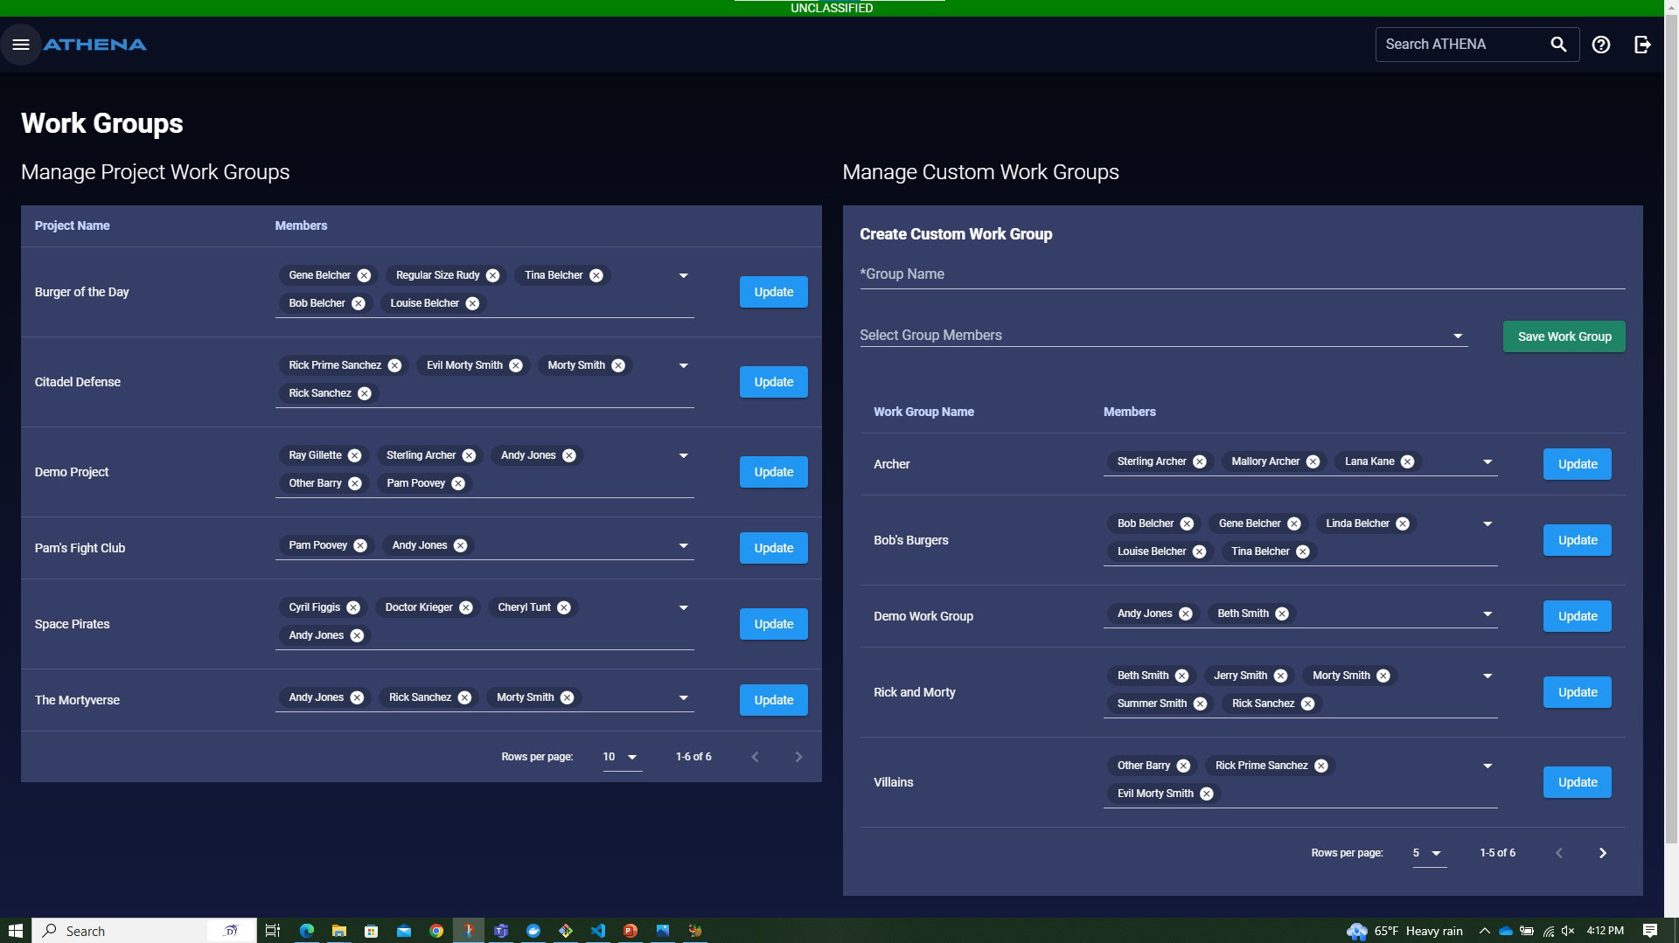Go to next page of custom work groups
This screenshot has height=943, width=1679.
[x=1602, y=853]
